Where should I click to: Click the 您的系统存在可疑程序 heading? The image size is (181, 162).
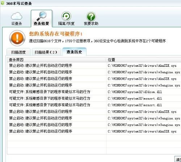click(56, 34)
